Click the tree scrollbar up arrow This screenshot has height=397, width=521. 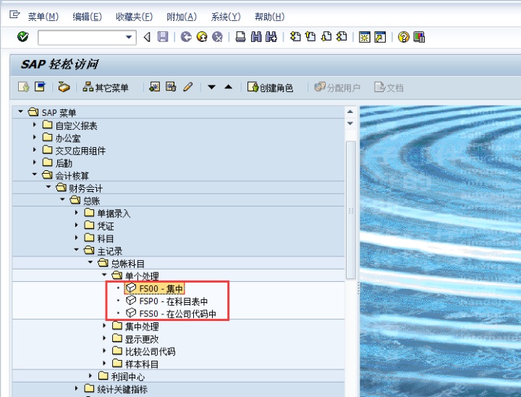coord(350,112)
